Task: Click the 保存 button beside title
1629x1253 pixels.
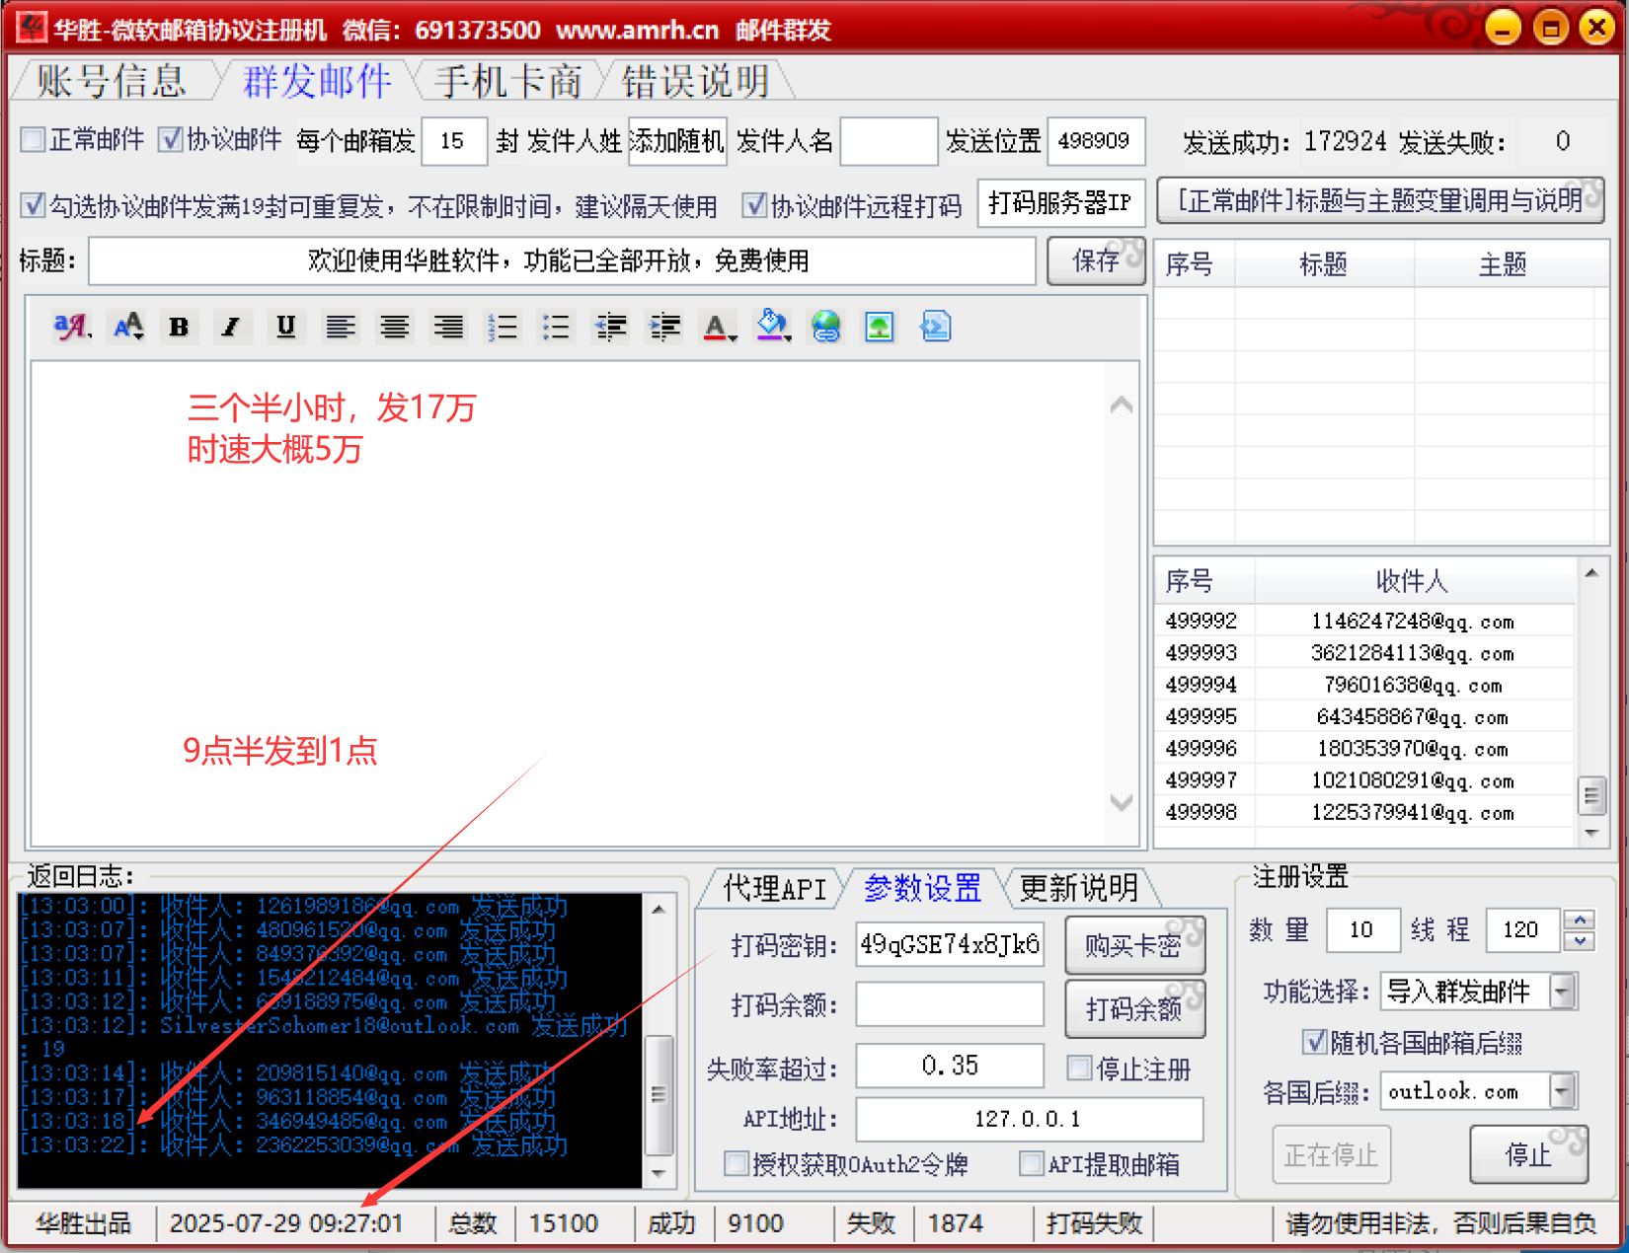Action: [1095, 261]
